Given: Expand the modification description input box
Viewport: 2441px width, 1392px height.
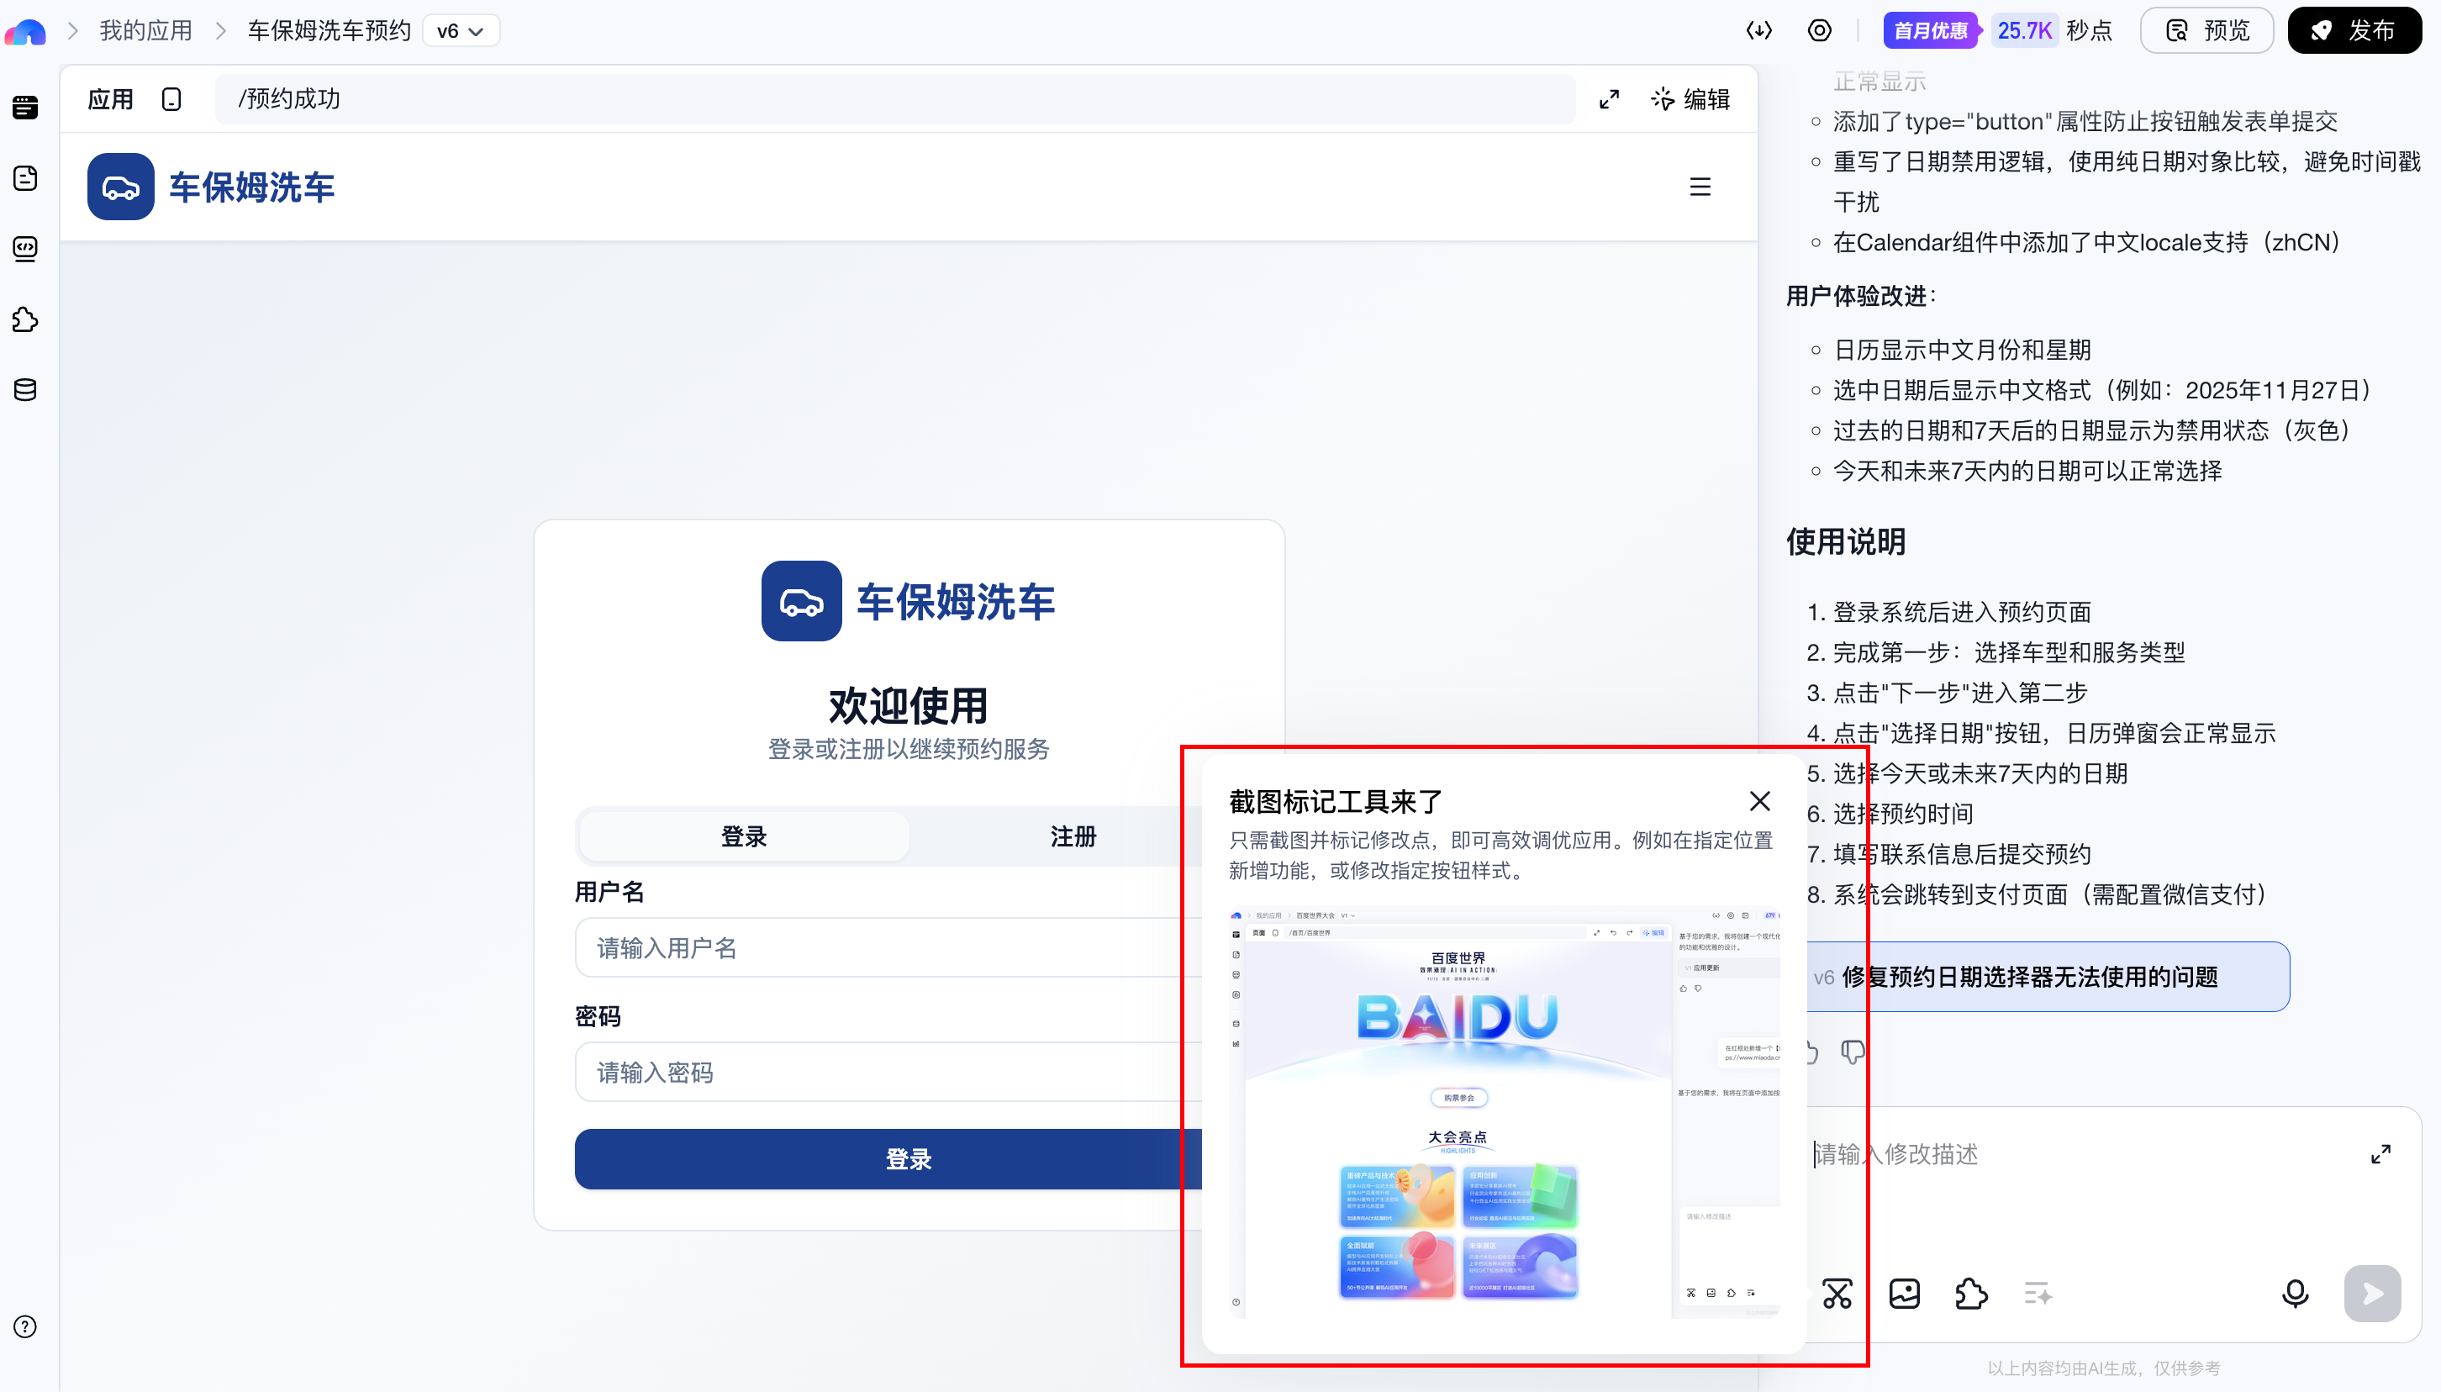Looking at the screenshot, I should [x=2380, y=1154].
